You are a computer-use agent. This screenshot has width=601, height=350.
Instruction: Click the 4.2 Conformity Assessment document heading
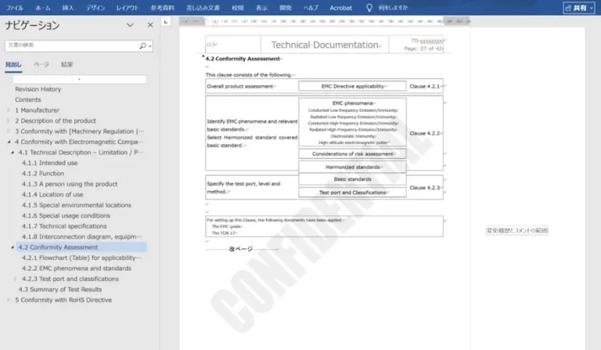click(243, 59)
